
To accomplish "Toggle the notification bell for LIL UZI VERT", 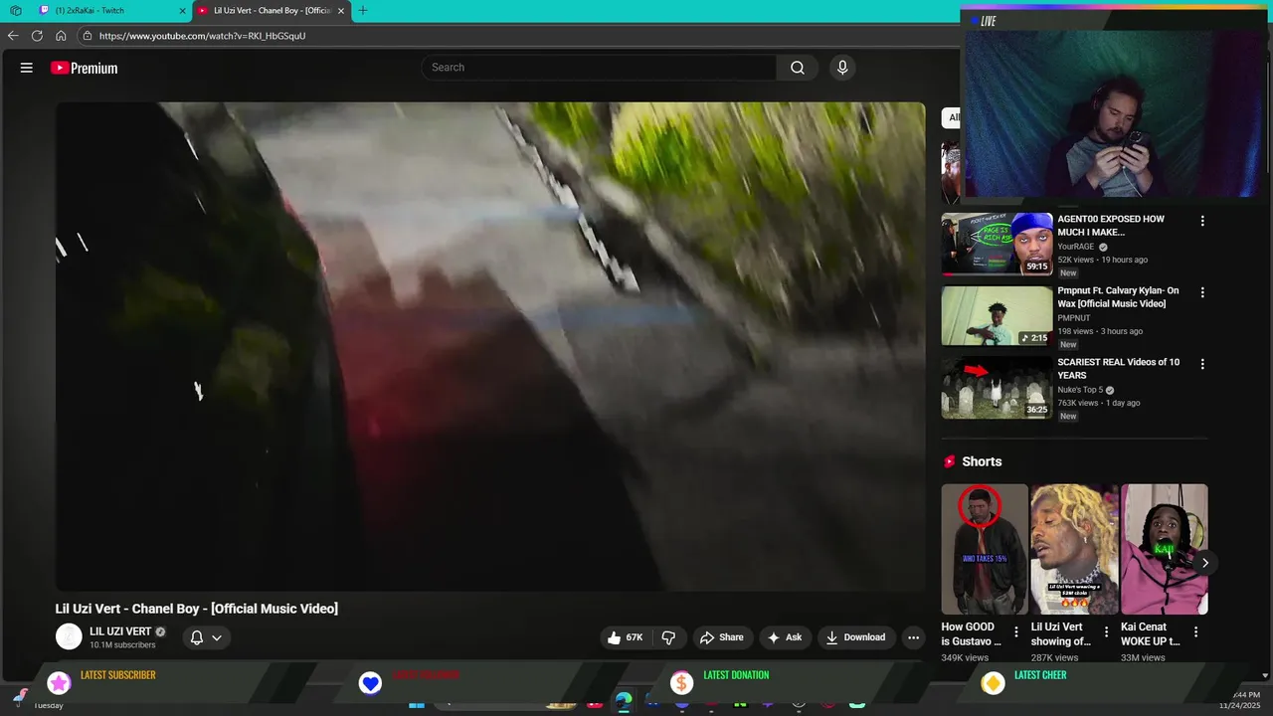I will (x=197, y=637).
